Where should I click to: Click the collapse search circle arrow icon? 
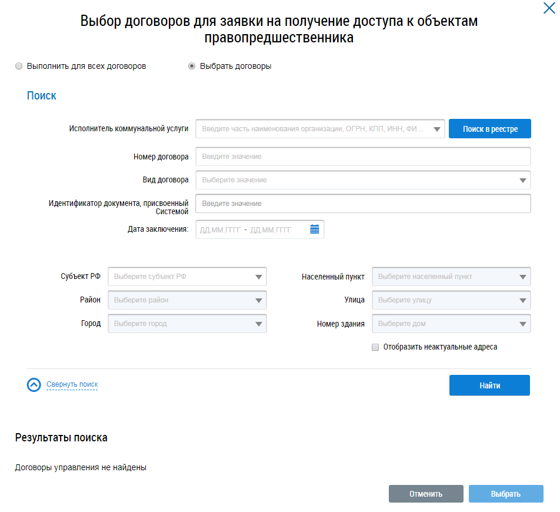(34, 385)
